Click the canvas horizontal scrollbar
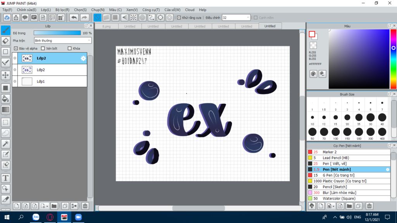 click(198, 208)
